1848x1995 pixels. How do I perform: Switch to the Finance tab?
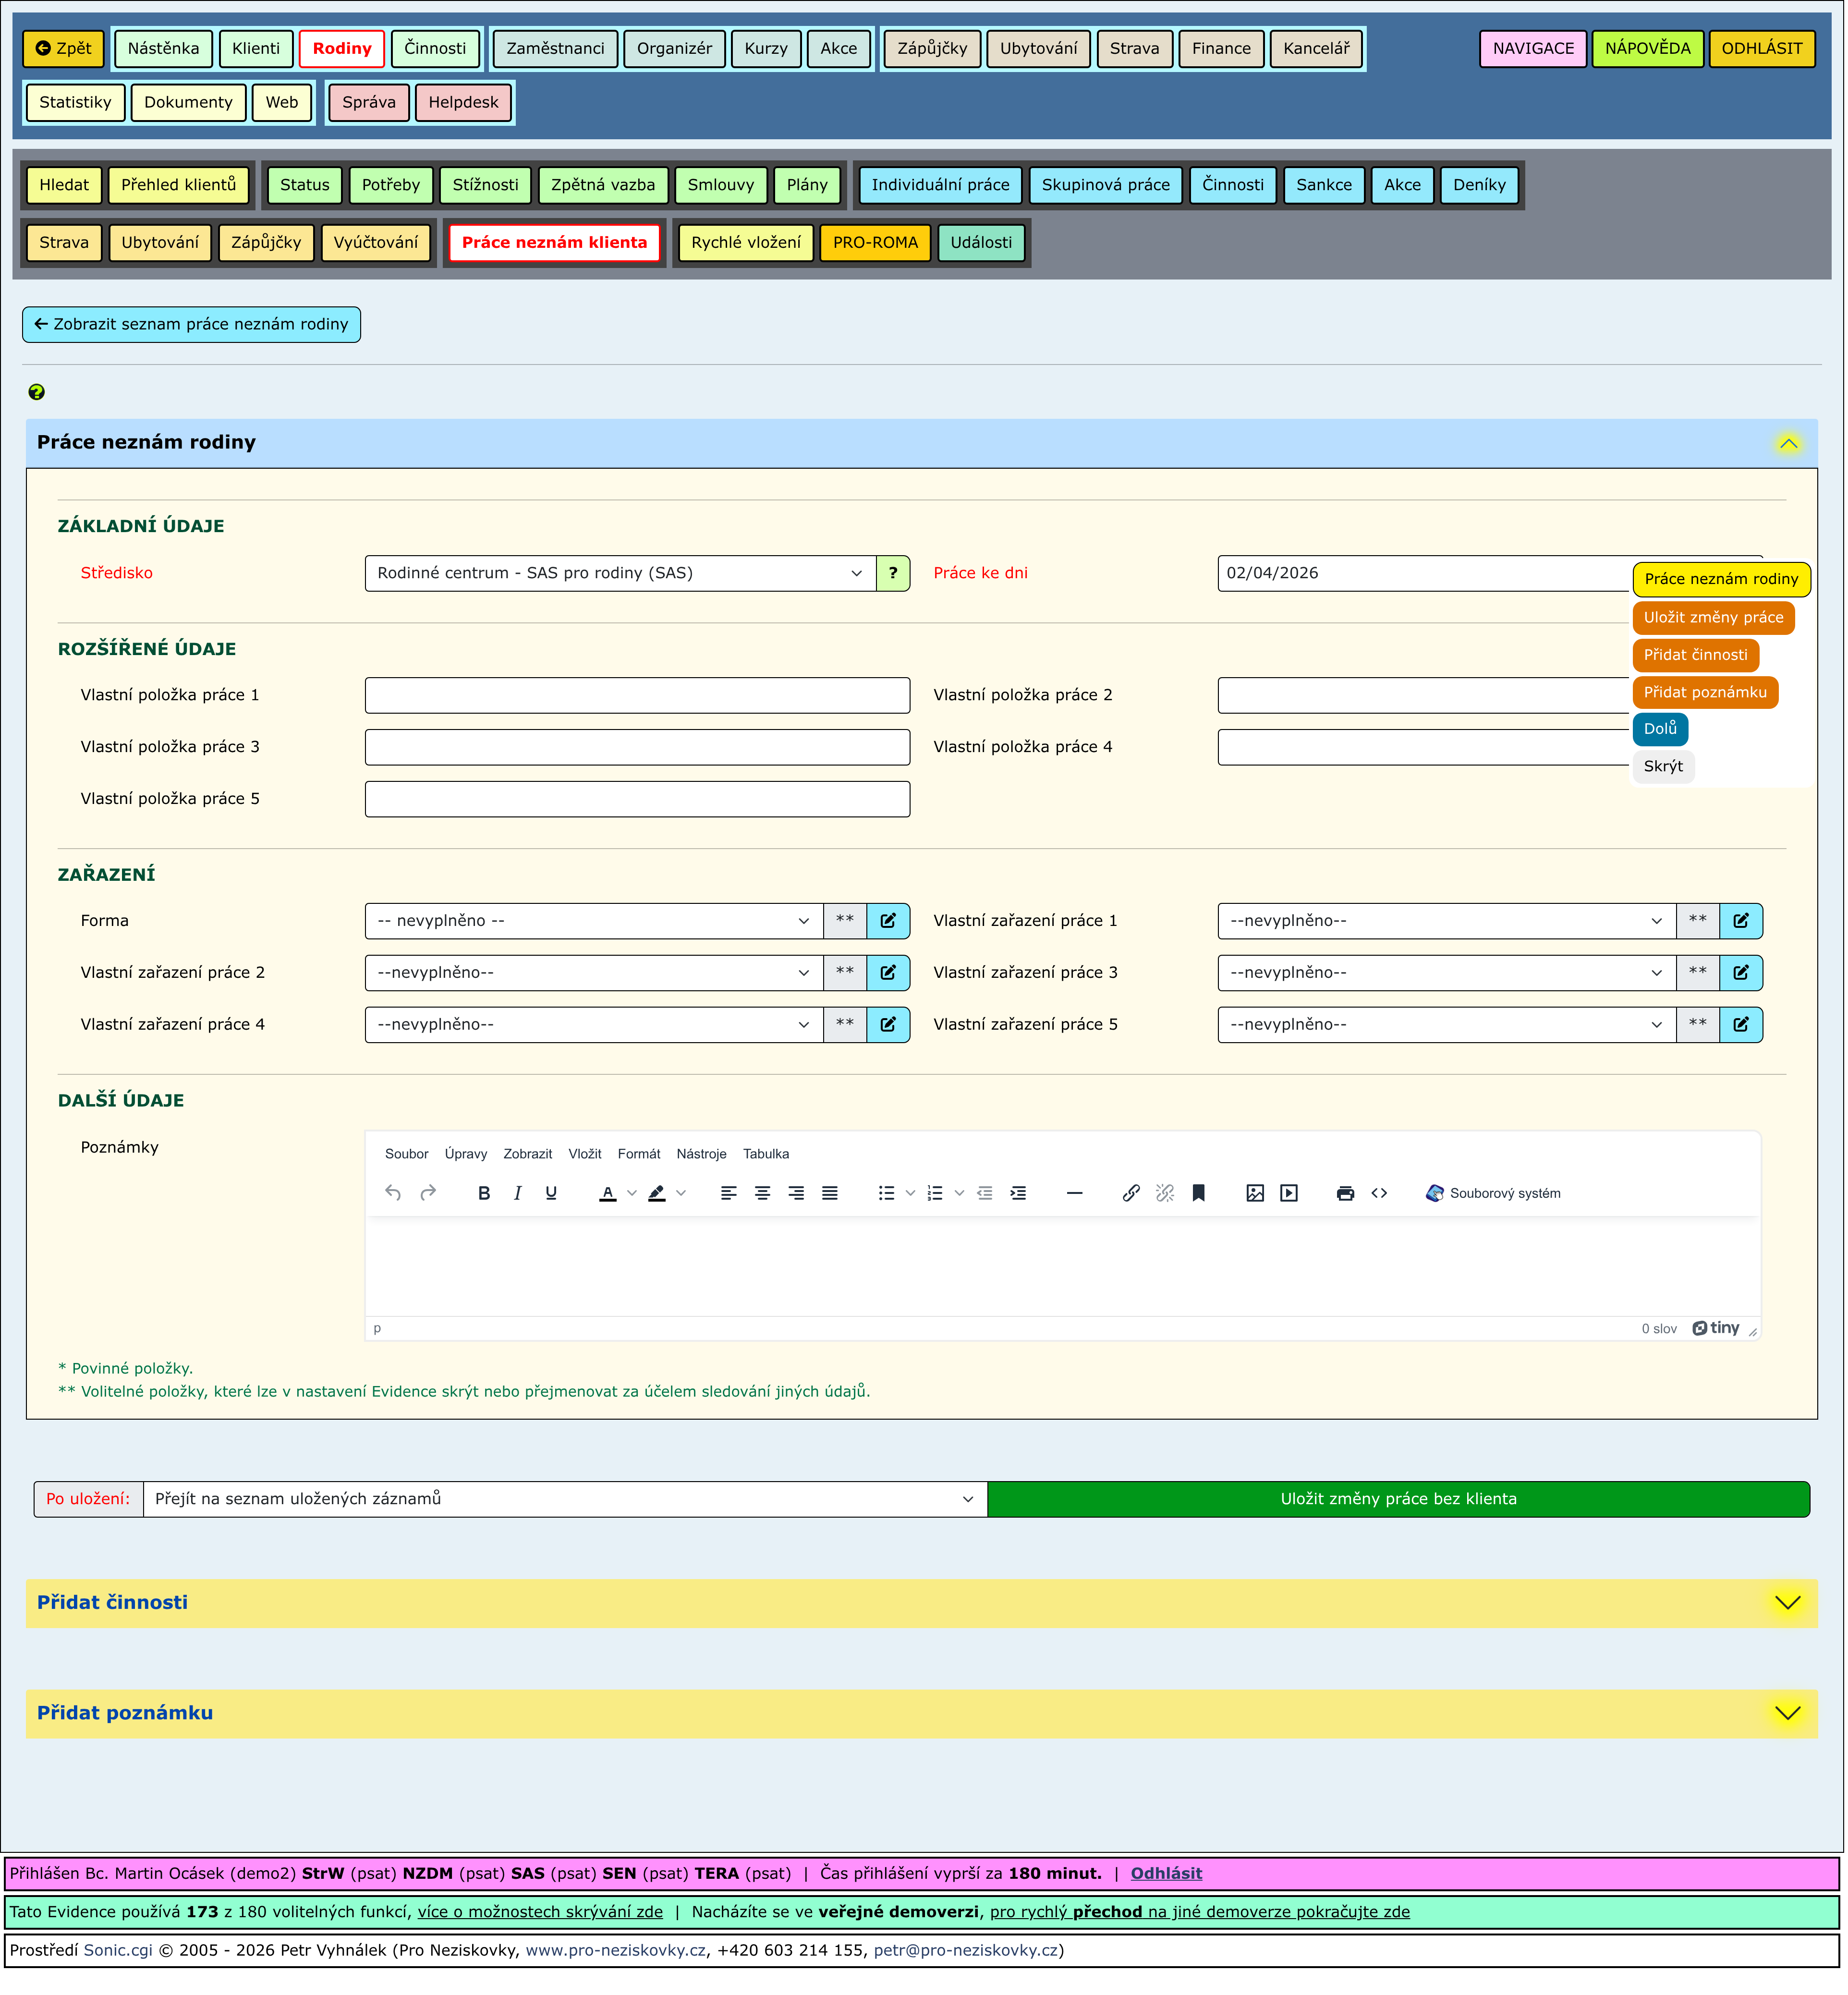tap(1220, 48)
